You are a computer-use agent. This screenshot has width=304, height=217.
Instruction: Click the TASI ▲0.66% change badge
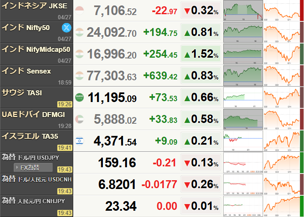(x=201, y=97)
